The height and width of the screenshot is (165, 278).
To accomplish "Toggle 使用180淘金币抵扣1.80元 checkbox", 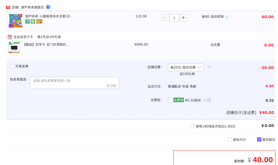I will point(192,126).
